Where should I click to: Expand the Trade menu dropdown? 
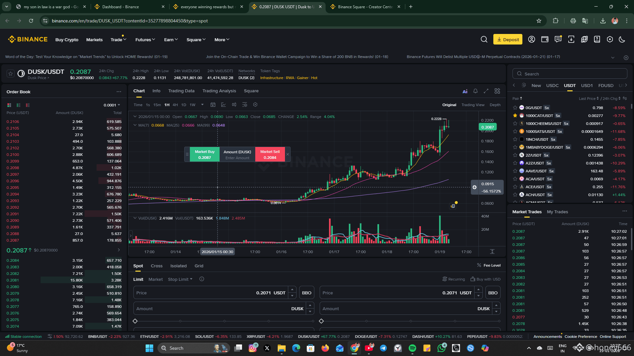tap(118, 40)
